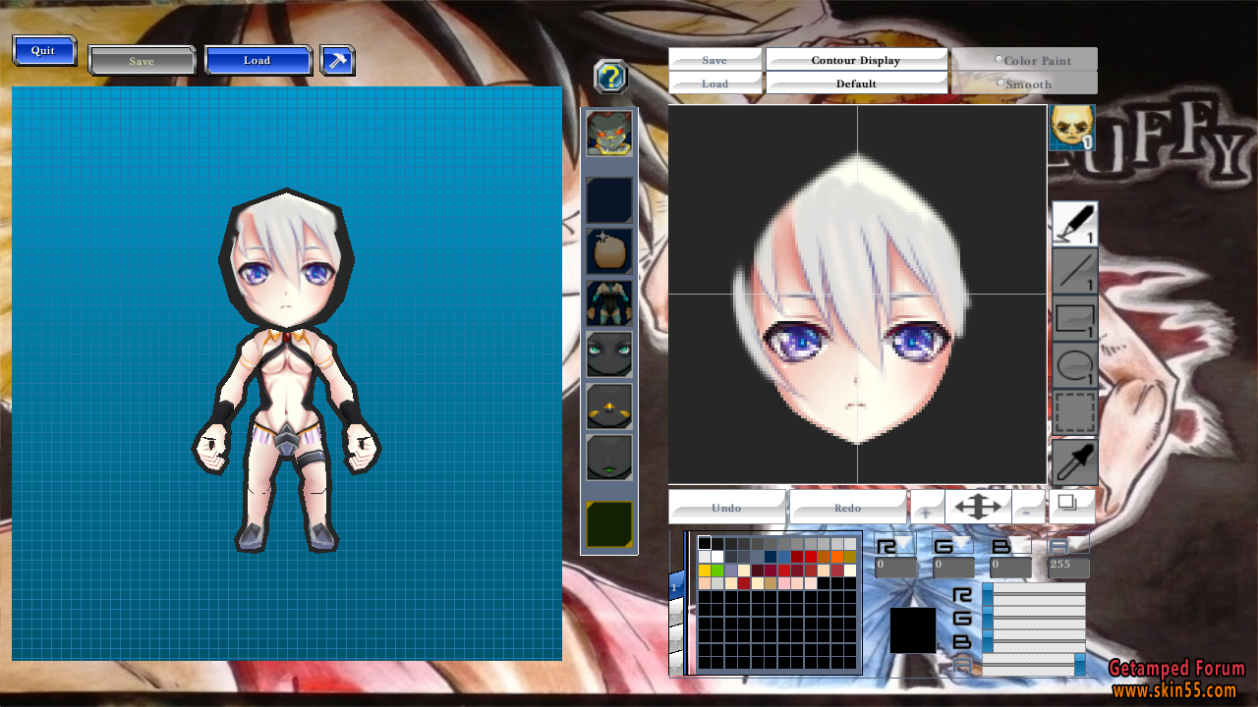Viewport: 1258px width, 707px height.
Task: Click the R value input field
Action: 895,568
